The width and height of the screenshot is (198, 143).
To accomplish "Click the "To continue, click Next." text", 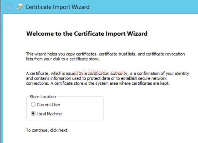I will pos(47,130).
